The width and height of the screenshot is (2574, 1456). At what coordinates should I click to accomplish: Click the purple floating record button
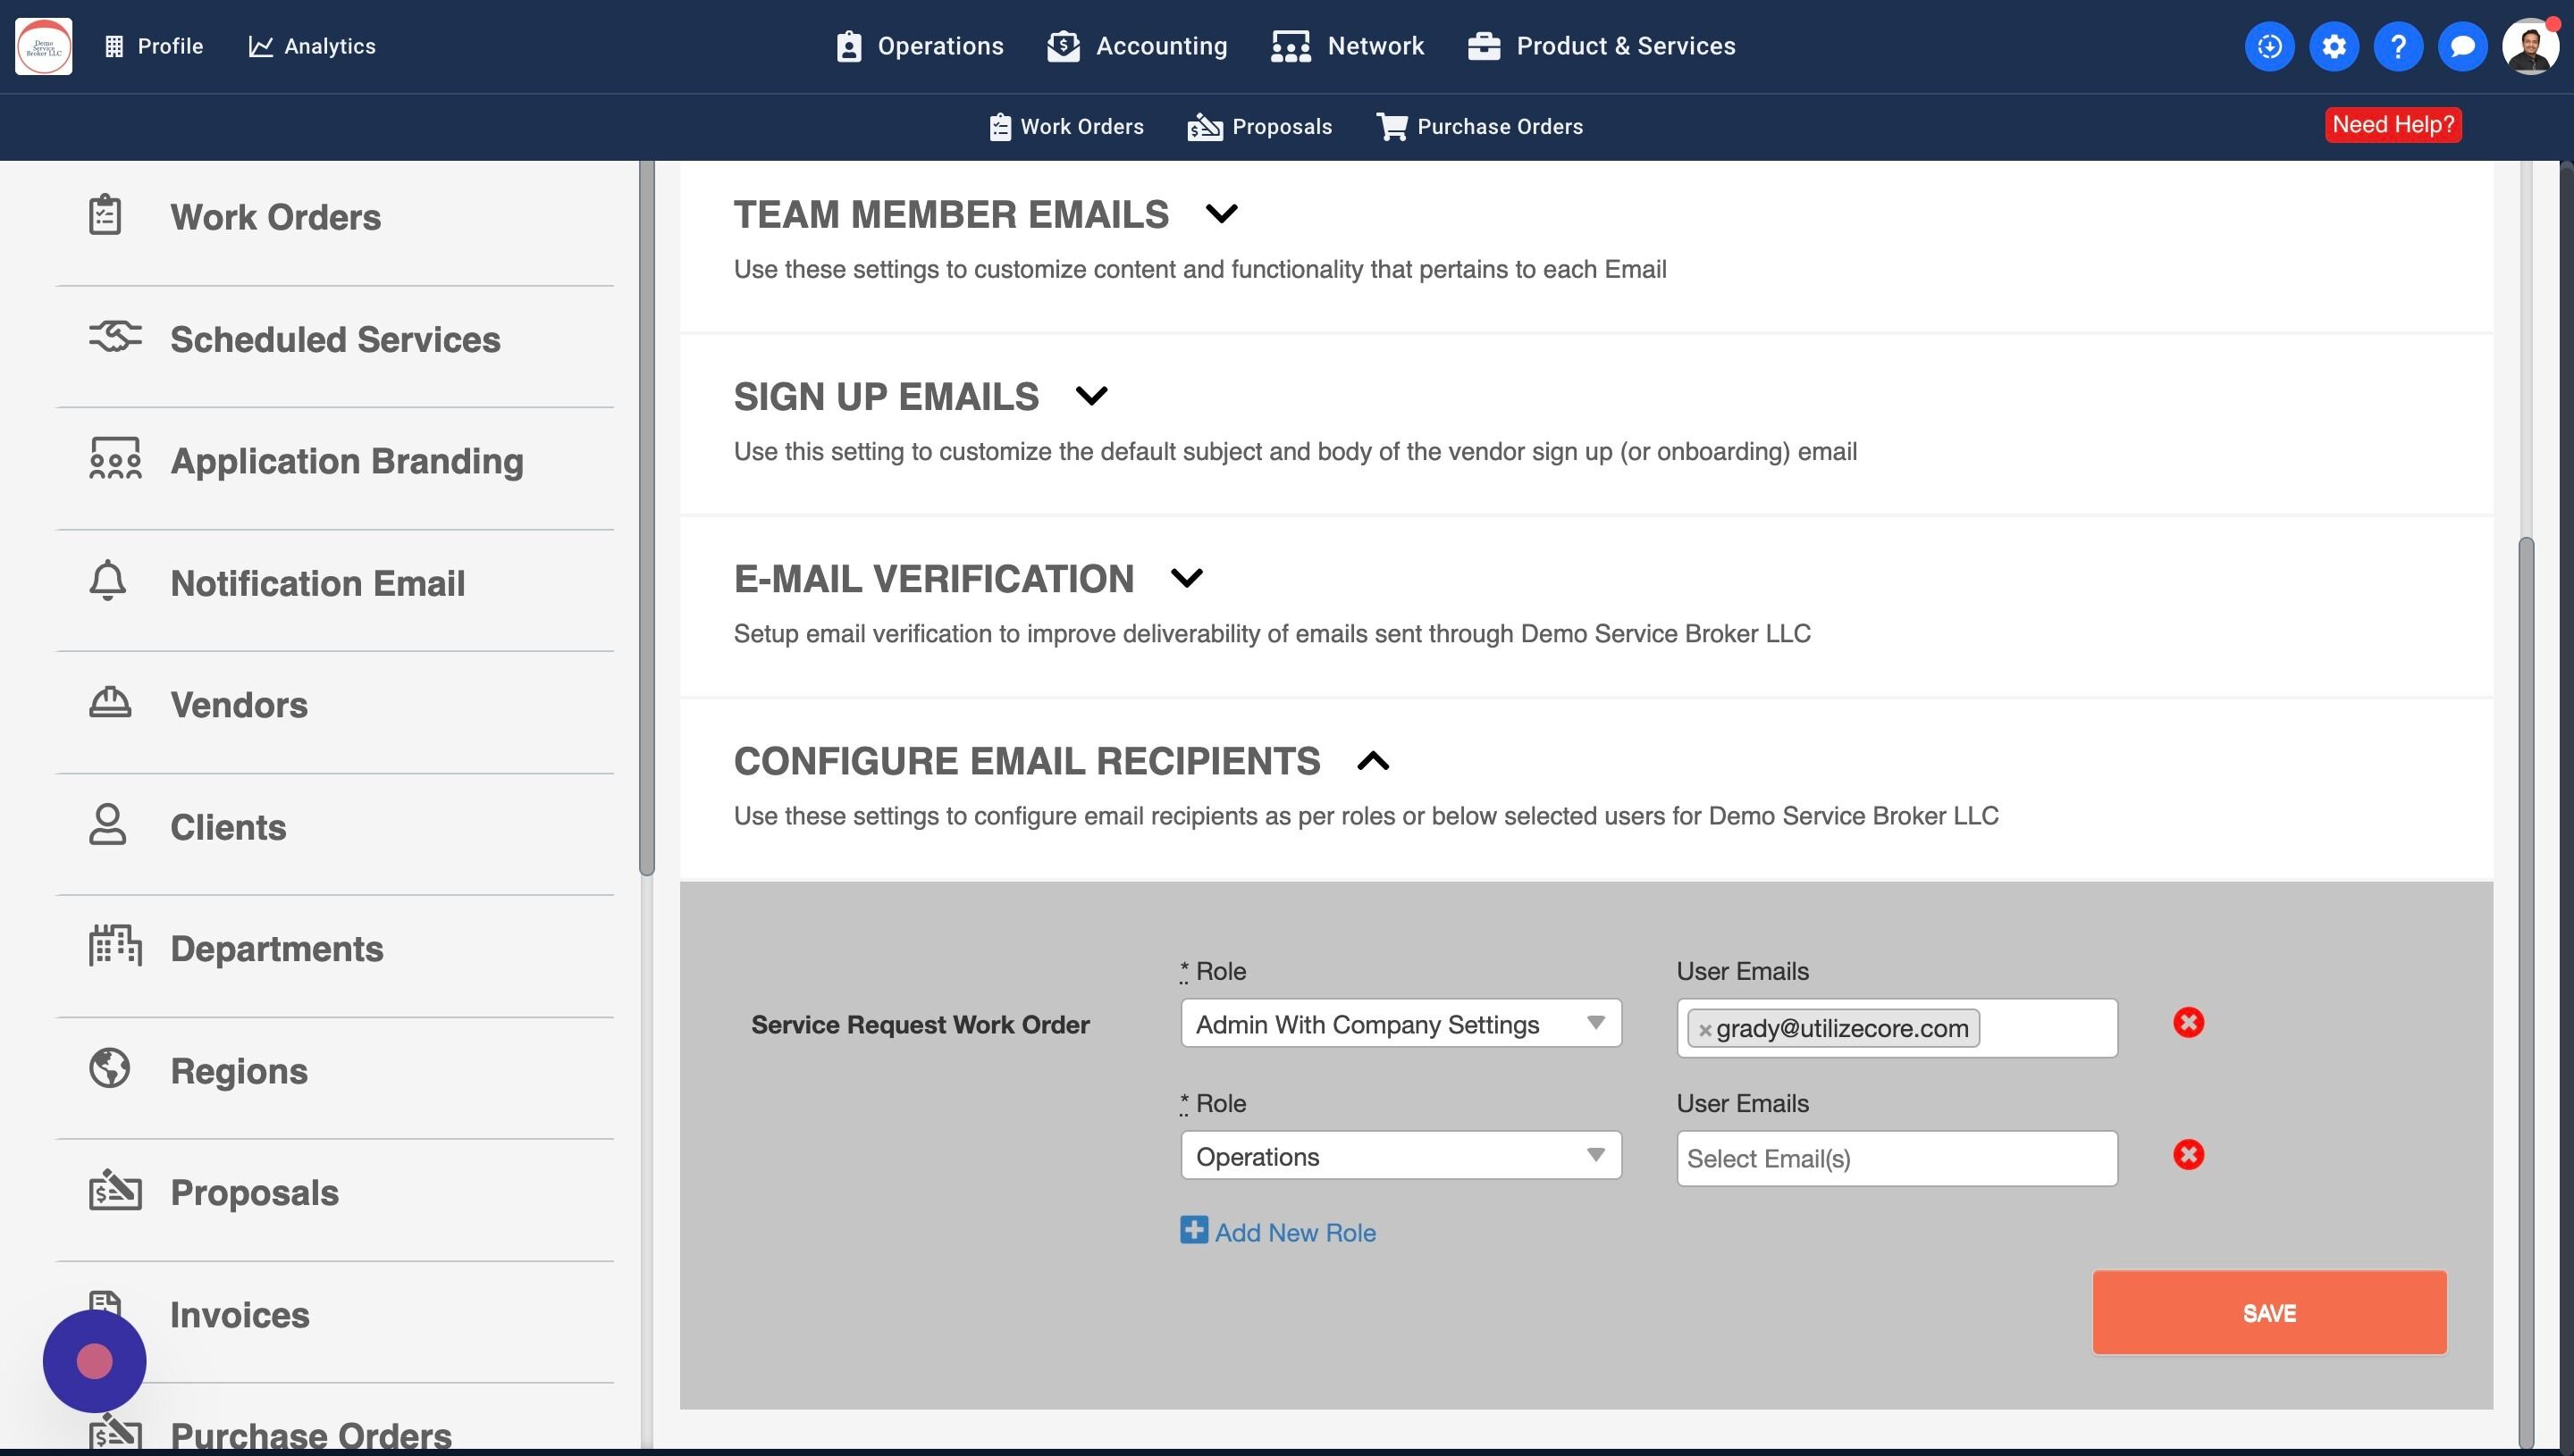point(94,1361)
